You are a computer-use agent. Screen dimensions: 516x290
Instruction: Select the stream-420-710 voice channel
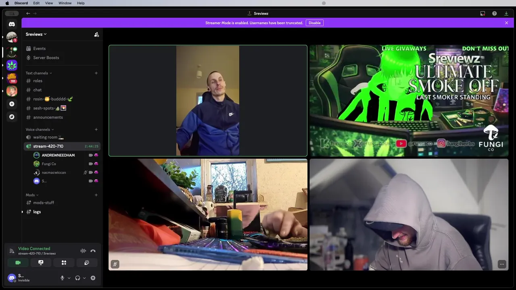tap(62, 146)
